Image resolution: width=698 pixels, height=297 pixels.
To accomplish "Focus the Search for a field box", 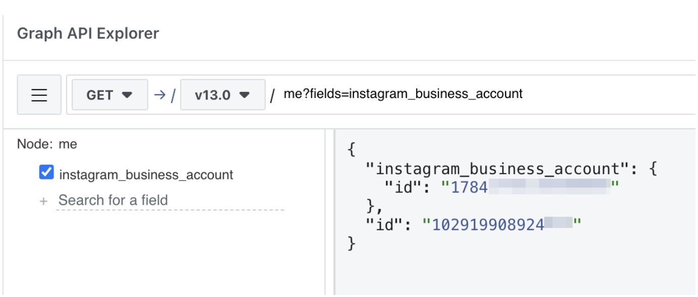I will coord(170,201).
